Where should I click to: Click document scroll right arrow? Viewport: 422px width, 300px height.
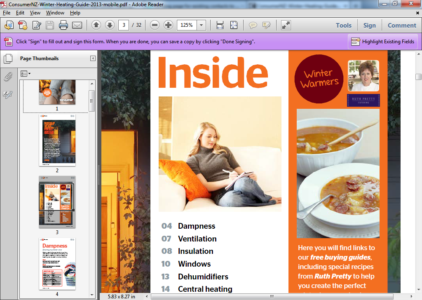point(411,297)
